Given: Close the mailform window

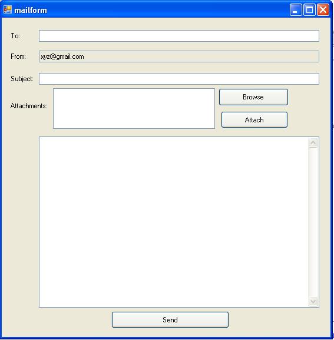Looking at the screenshot, I should click(x=323, y=10).
